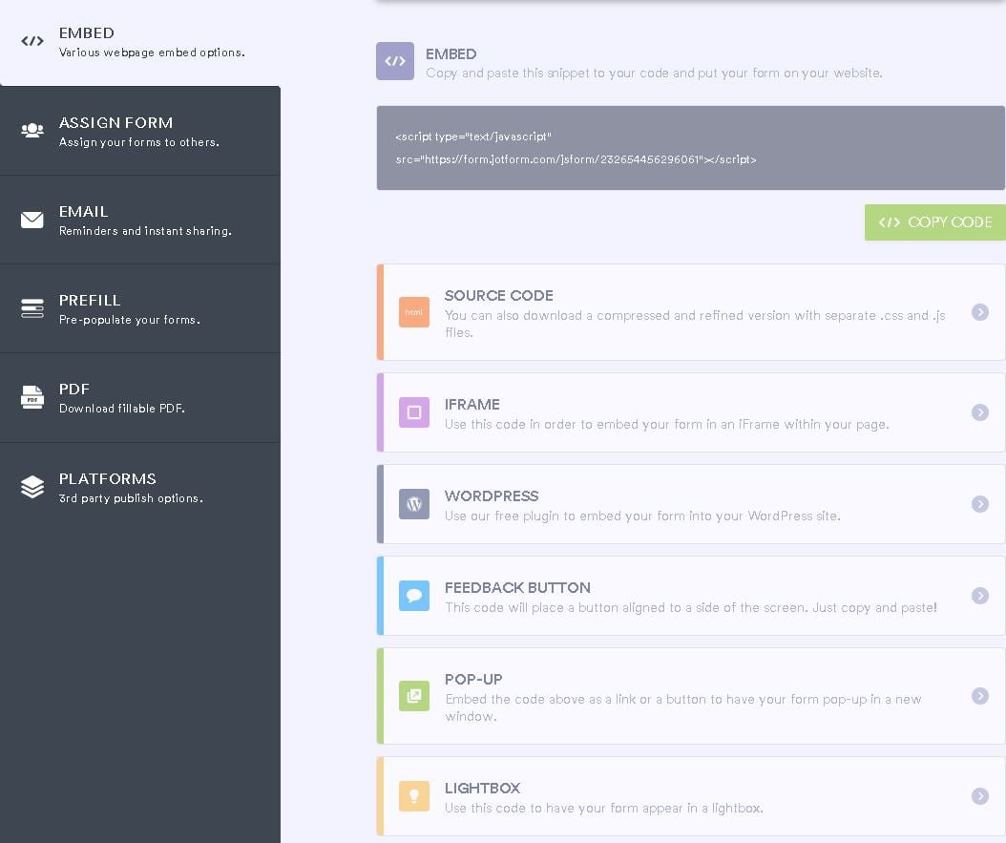Click the green Pop-Up window icon
Image resolution: width=1006 pixels, height=843 pixels.
(x=414, y=696)
